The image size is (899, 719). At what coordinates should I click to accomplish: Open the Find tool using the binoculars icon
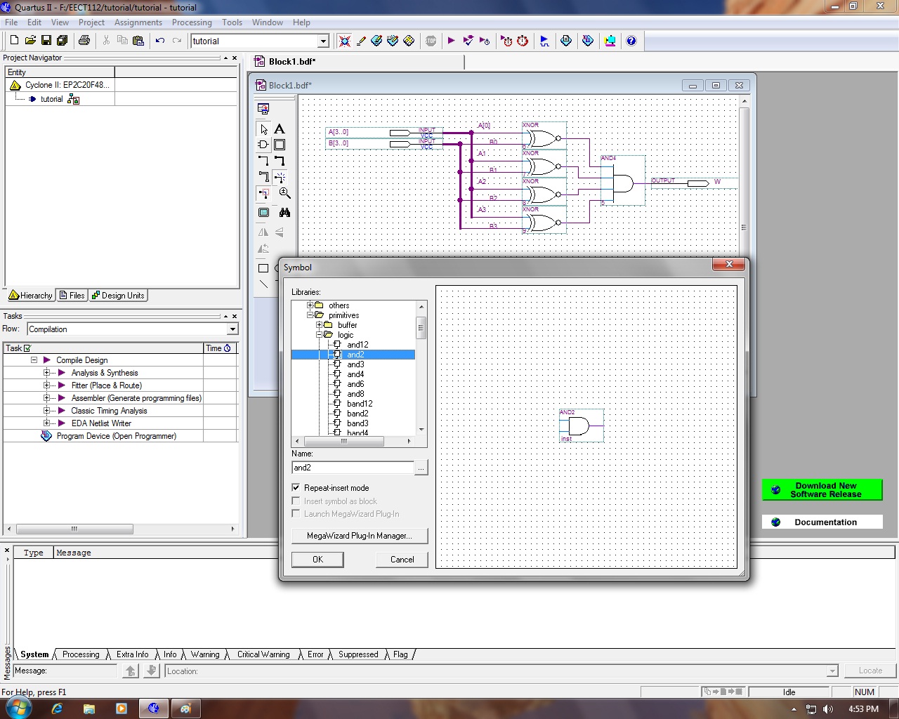[x=285, y=212]
